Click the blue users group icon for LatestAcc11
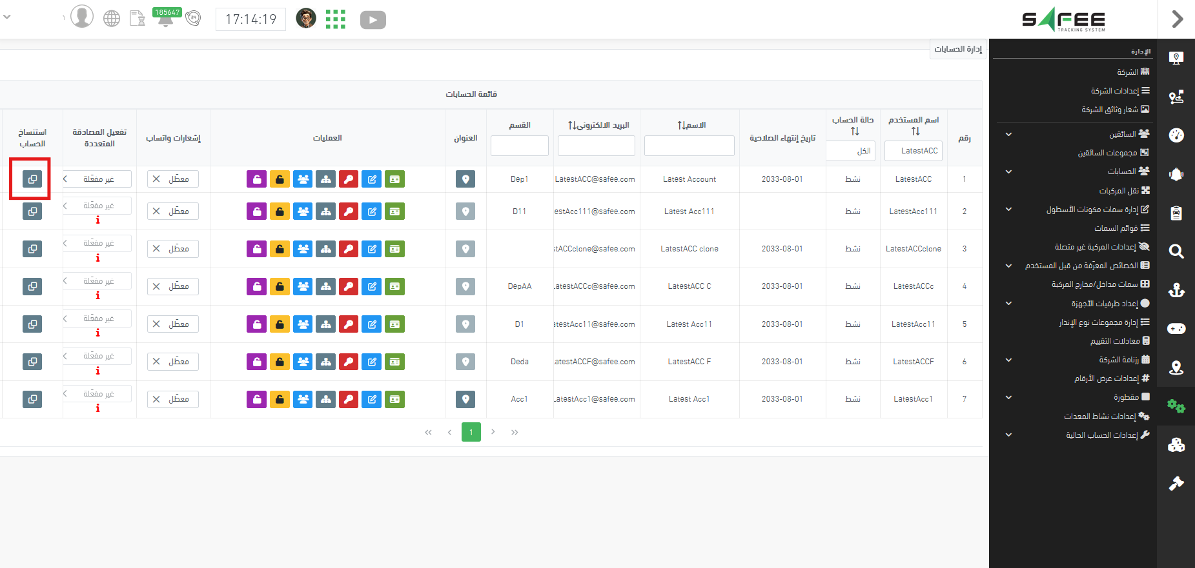The image size is (1195, 568). coord(303,324)
